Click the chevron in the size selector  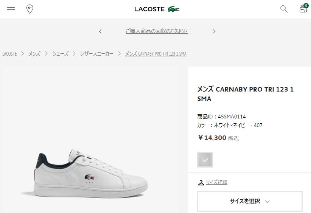267,202
